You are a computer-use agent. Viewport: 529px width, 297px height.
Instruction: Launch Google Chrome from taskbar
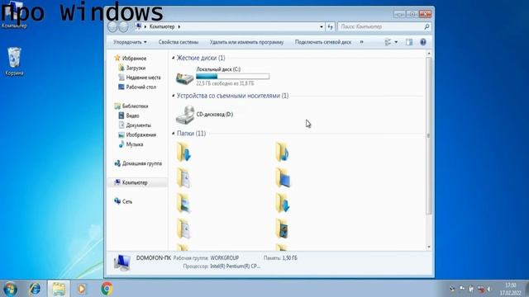pos(107,289)
